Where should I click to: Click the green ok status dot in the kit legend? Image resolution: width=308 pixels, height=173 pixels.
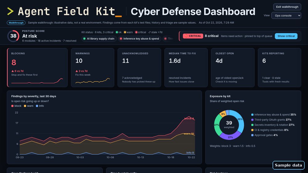coord(117,32)
